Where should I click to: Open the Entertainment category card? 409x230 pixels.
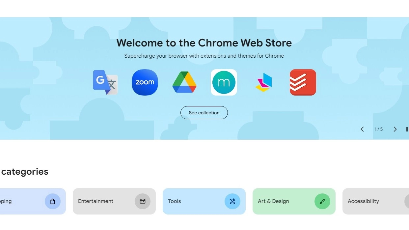pyautogui.click(x=114, y=201)
